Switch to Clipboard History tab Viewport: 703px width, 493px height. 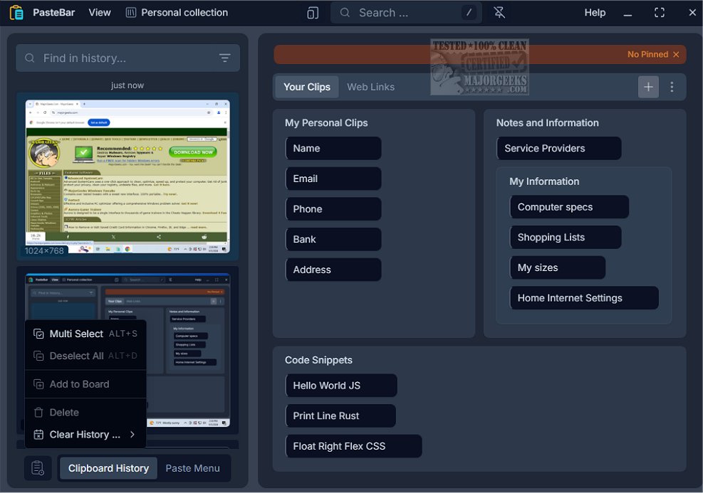108,468
